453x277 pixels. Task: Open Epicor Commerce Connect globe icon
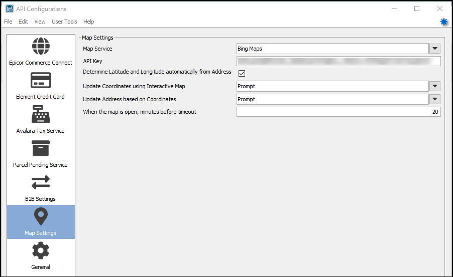pos(41,46)
